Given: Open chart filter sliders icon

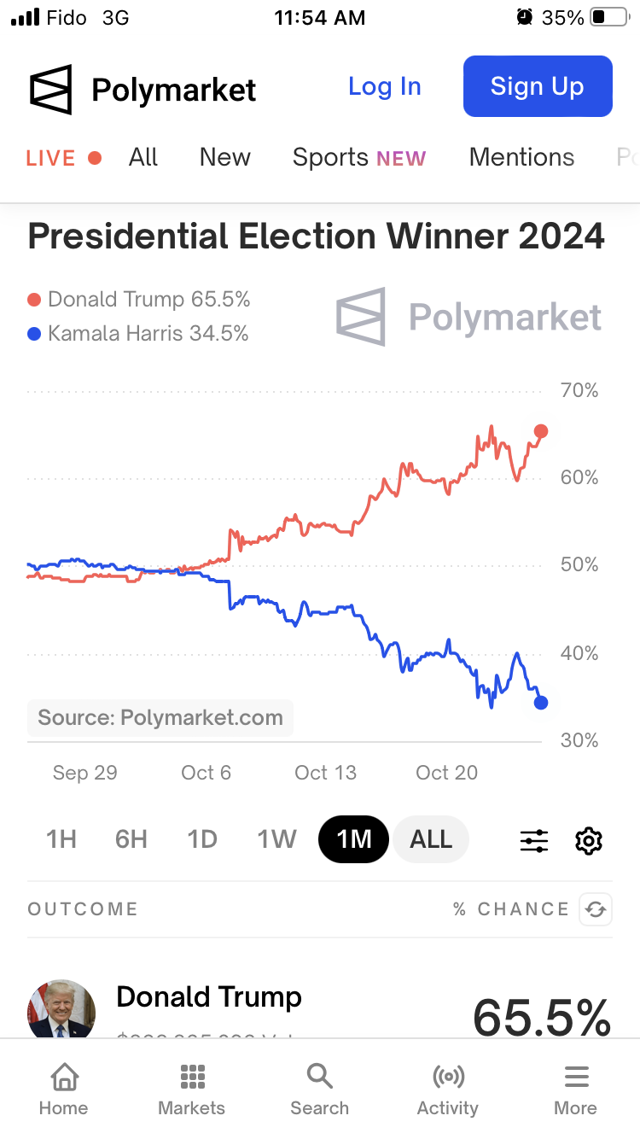Looking at the screenshot, I should click(534, 841).
